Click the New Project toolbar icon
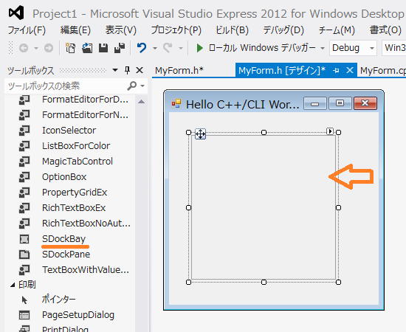Screen dimensions: 406x332 [70, 48]
